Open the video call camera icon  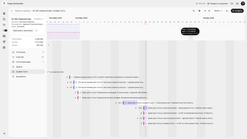[231, 4]
